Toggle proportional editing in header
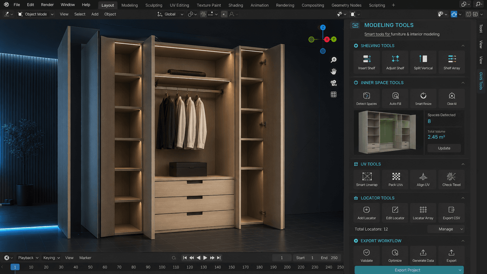 click(x=224, y=14)
